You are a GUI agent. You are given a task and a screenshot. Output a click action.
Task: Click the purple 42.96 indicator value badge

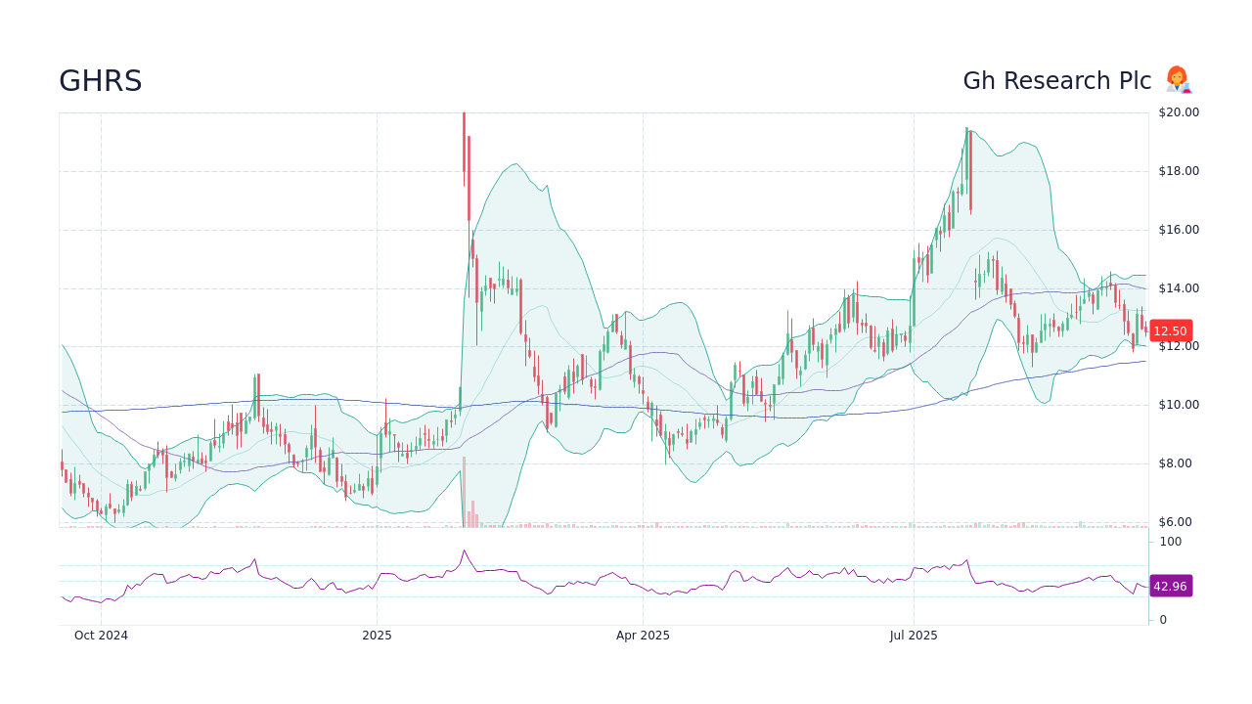pos(1169,586)
